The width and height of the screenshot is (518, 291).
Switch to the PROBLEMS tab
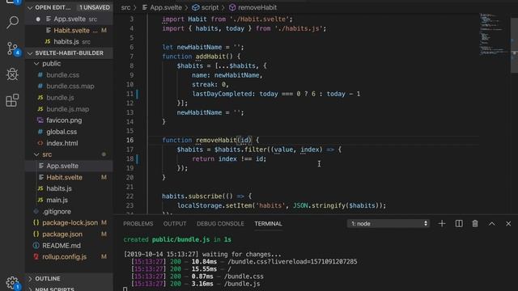click(x=138, y=224)
